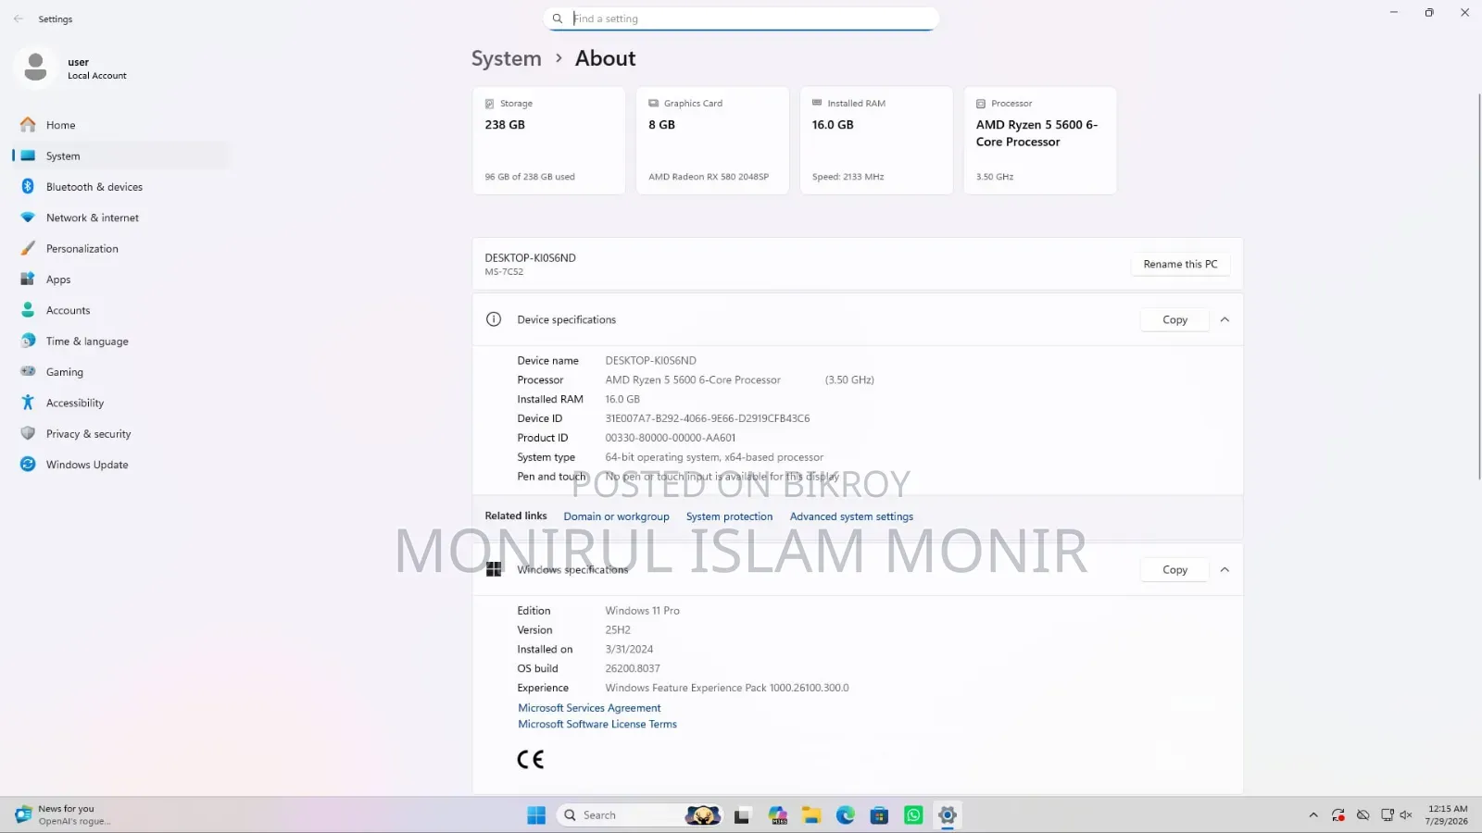Screen dimensions: 1482x833
Task: Open Time & language settings
Action: (120, 341)
